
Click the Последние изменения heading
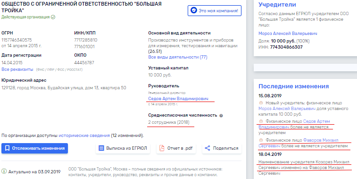tap(293, 86)
